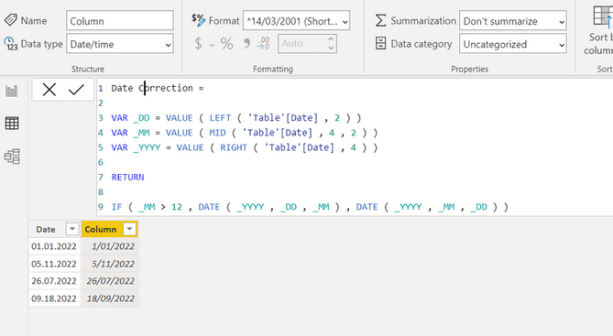Click cell 1/01/2022 in Column

(x=110, y=246)
